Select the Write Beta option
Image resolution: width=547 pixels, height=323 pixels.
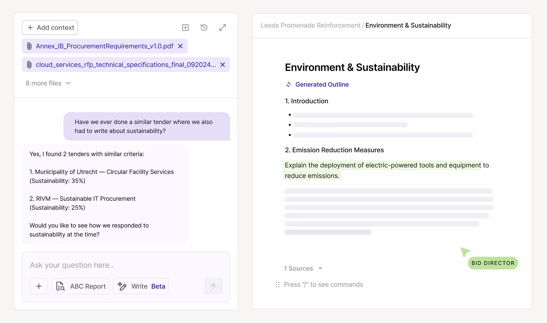[141, 286]
